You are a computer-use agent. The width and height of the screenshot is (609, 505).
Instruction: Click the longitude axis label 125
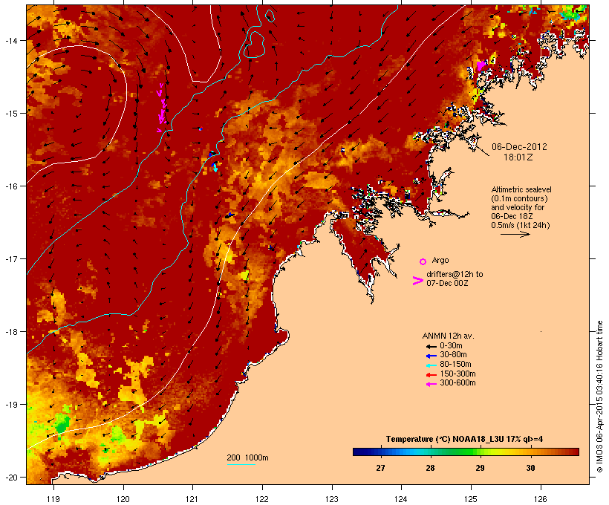tap(471, 499)
